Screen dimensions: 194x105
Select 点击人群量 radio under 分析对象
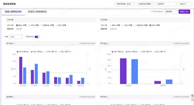click(29, 25)
